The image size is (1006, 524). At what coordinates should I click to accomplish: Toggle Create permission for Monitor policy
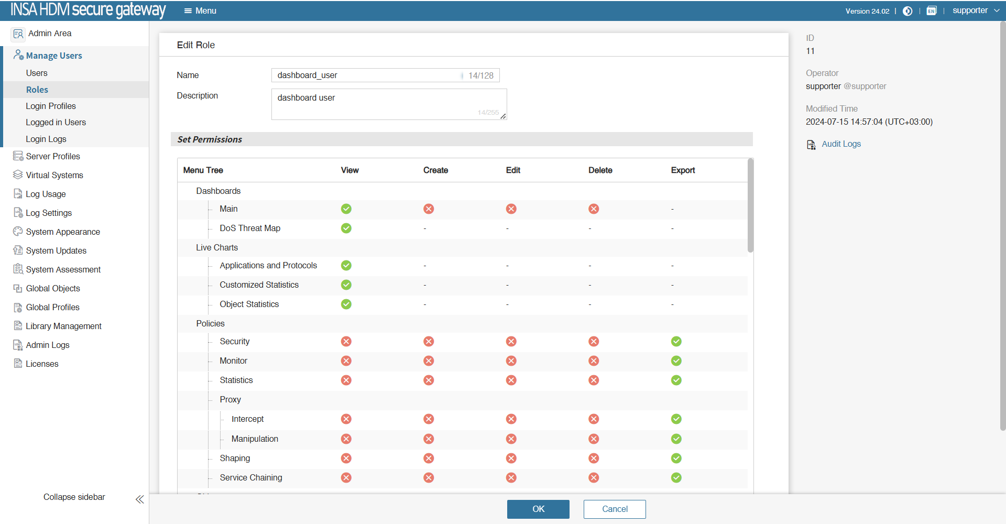click(x=429, y=361)
